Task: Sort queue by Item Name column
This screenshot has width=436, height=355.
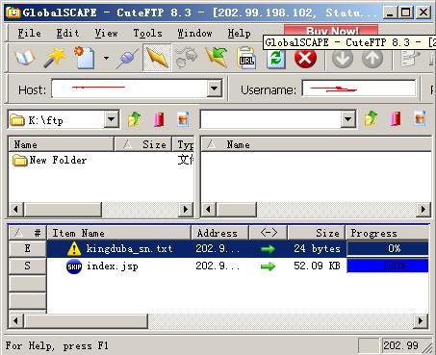Action: pos(119,233)
